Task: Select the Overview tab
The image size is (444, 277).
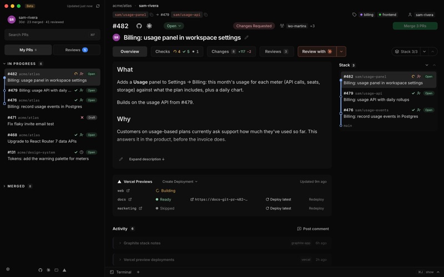Action: click(130, 52)
